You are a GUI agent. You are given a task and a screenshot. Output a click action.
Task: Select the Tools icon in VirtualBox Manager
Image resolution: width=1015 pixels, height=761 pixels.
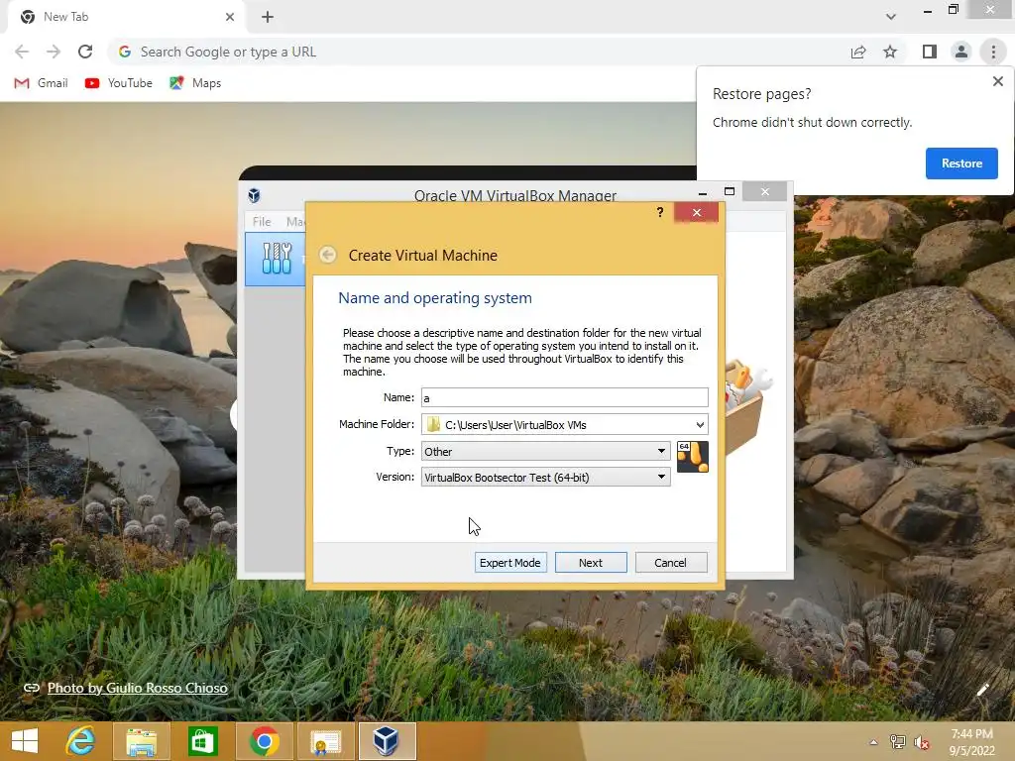278,259
